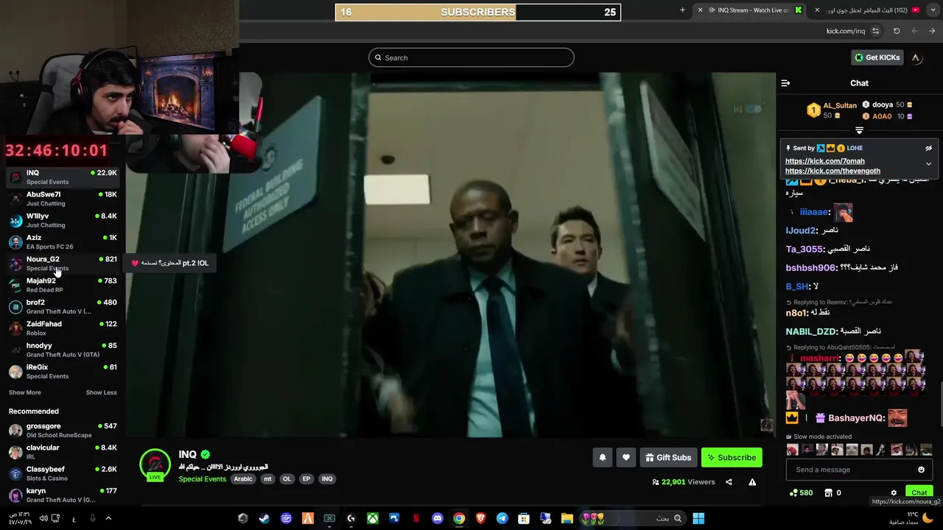Open recommended clavicular channel
This screenshot has width=943, height=530.
(63, 452)
